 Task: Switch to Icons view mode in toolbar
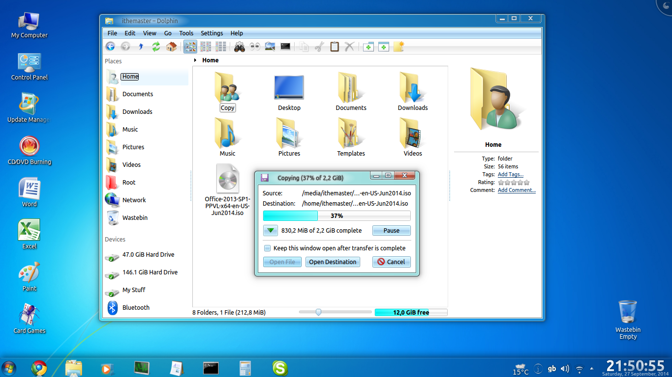[190, 47]
